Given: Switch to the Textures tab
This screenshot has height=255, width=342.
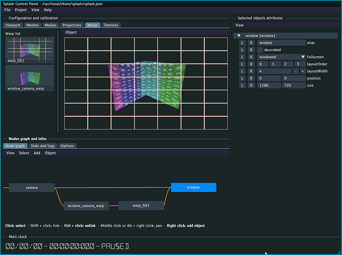Looking at the screenshot, I should click(x=111, y=25).
